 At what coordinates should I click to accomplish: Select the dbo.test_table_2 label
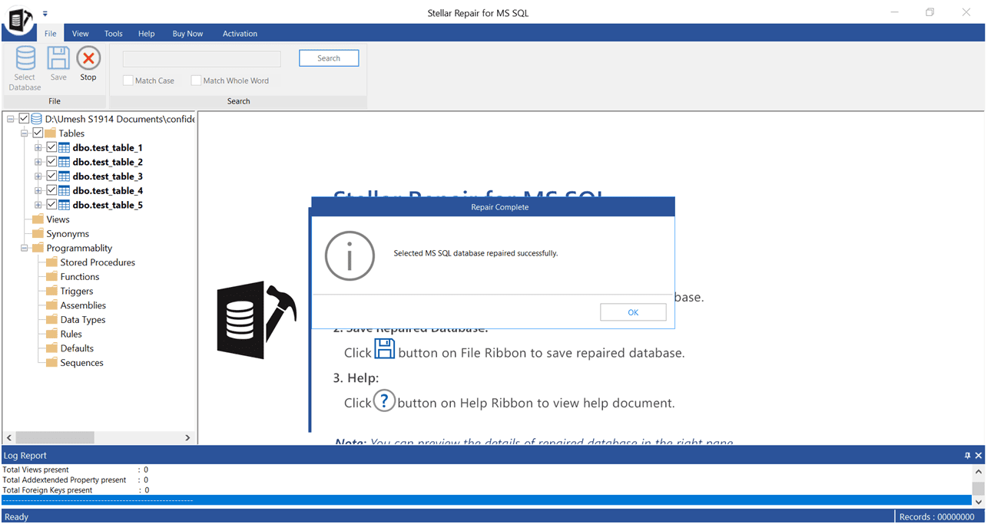(x=108, y=162)
